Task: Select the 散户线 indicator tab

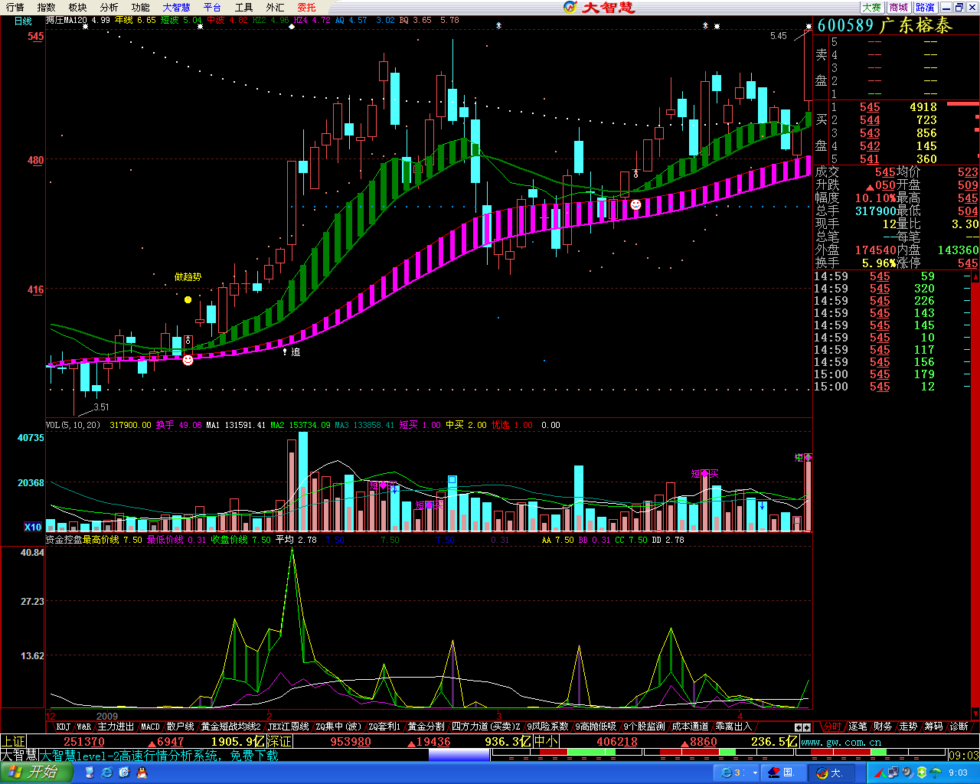Action: pyautogui.click(x=181, y=727)
